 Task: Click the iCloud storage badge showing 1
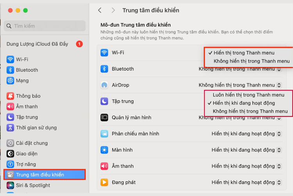79,44
